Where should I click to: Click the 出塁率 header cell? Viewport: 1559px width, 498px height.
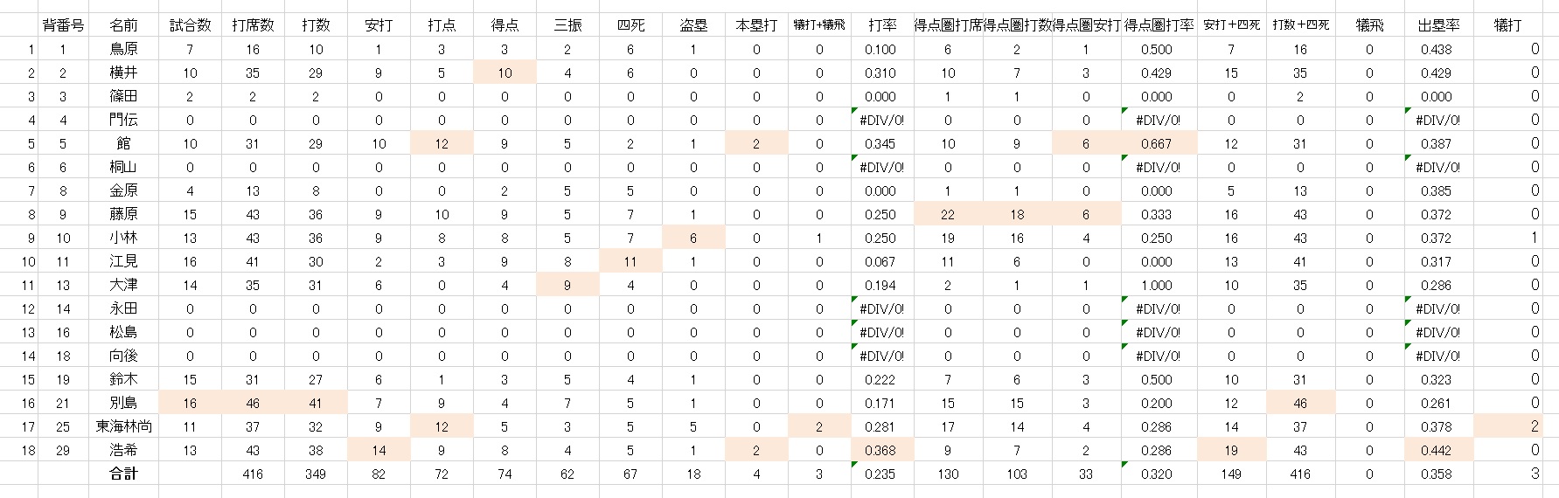pyautogui.click(x=1438, y=25)
